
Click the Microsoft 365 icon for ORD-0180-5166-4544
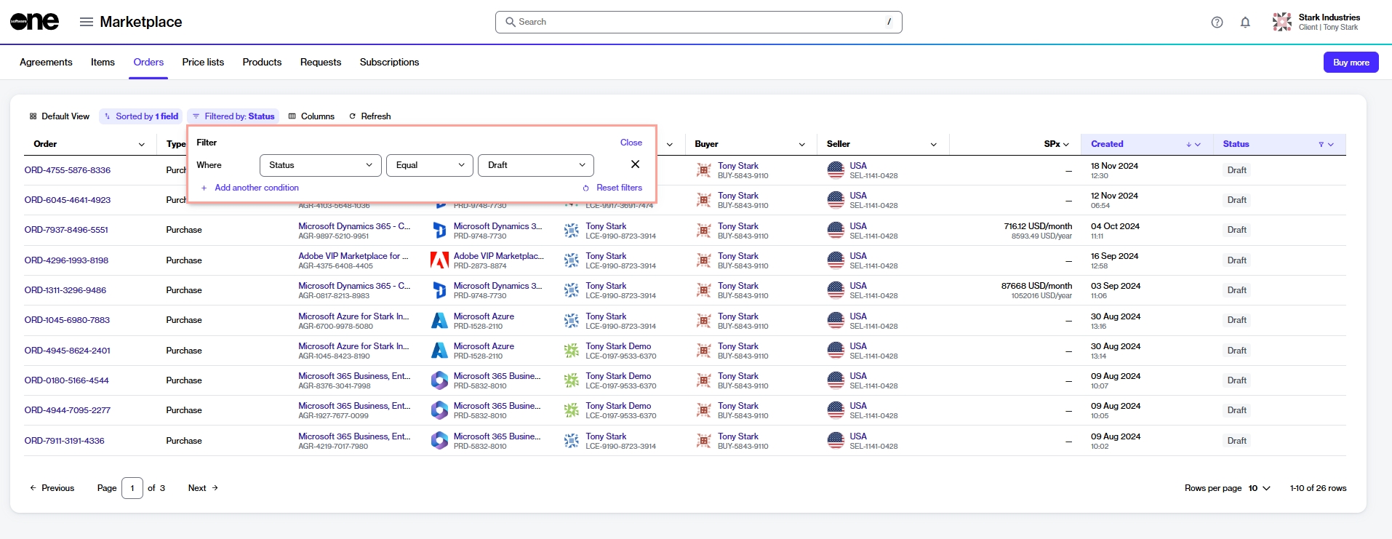[439, 380]
